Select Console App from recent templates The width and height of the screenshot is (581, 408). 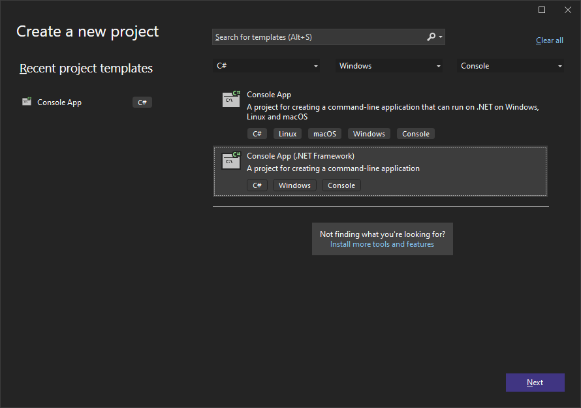tap(59, 102)
